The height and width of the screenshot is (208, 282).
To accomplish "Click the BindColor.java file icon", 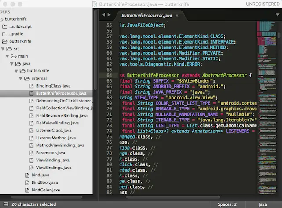I will 27,190.
